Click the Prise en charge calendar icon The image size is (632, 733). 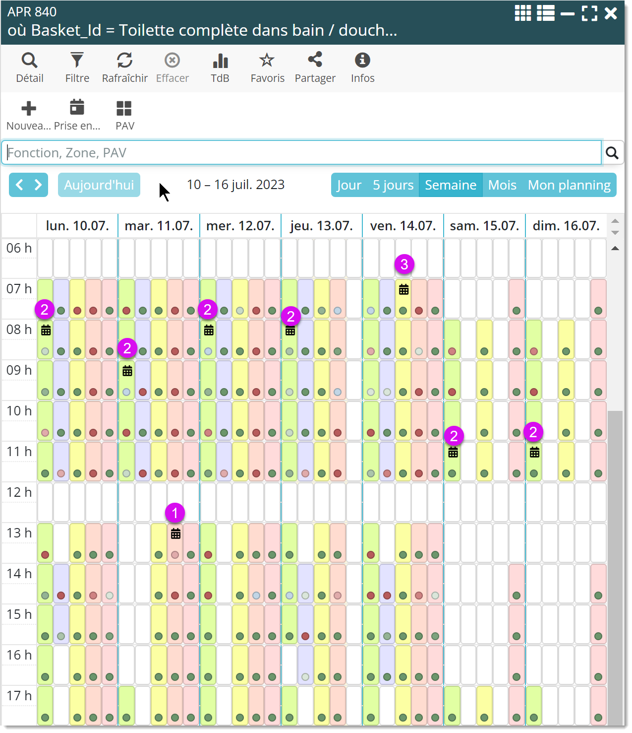click(77, 115)
